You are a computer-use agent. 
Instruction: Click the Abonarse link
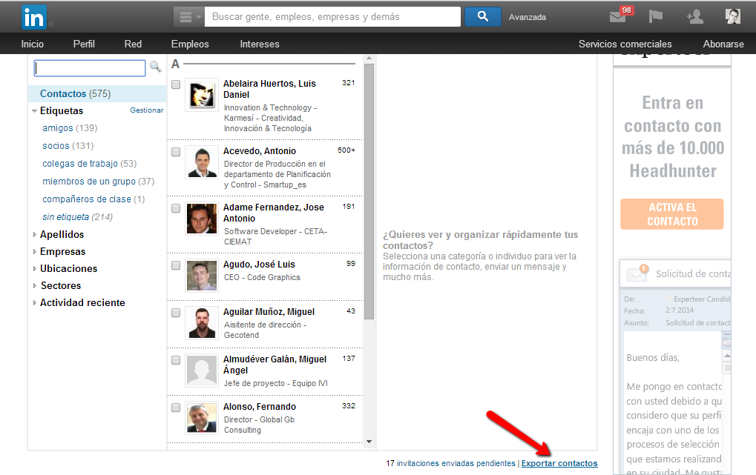(723, 44)
